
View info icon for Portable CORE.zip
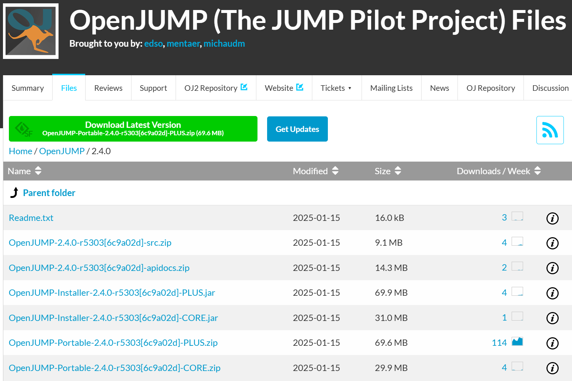[x=552, y=368]
